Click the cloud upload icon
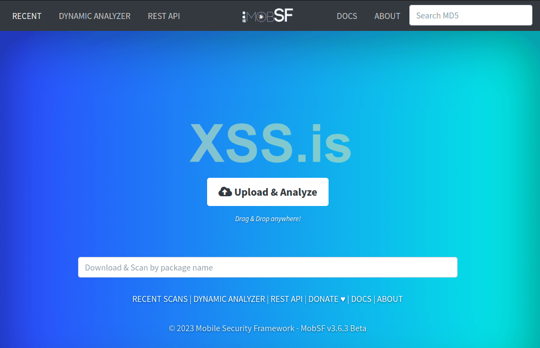This screenshot has width=540, height=348. tap(225, 192)
